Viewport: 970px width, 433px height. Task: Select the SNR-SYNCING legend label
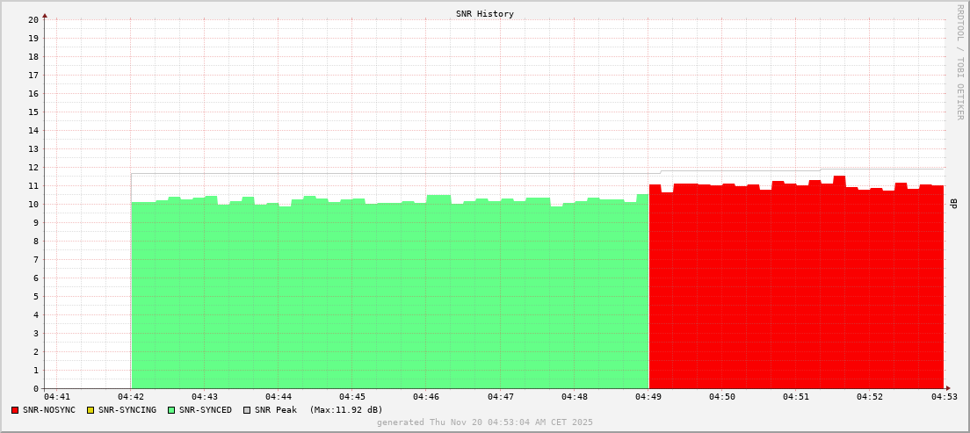(x=127, y=410)
